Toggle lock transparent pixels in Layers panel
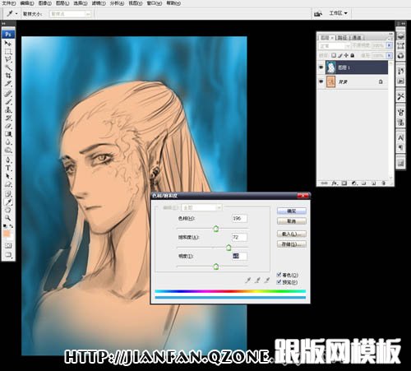Screen dimensions: 411x371 (334, 55)
